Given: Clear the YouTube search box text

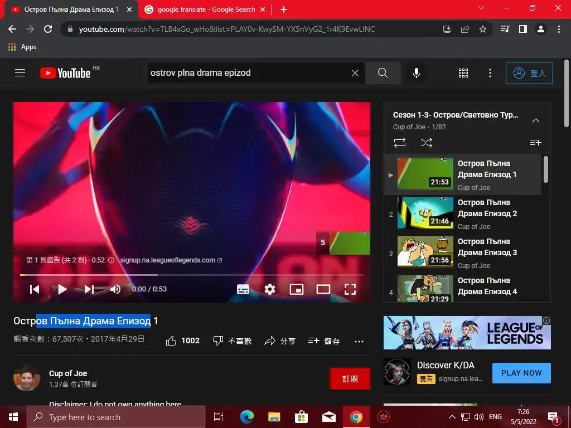Looking at the screenshot, I should point(355,73).
